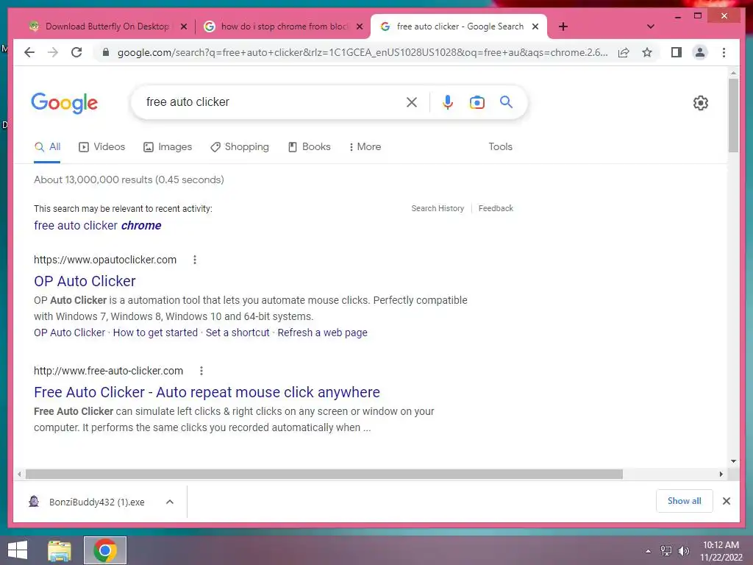The width and height of the screenshot is (753, 565).
Task: Open Free Auto Clicker result title
Action: [x=207, y=392]
